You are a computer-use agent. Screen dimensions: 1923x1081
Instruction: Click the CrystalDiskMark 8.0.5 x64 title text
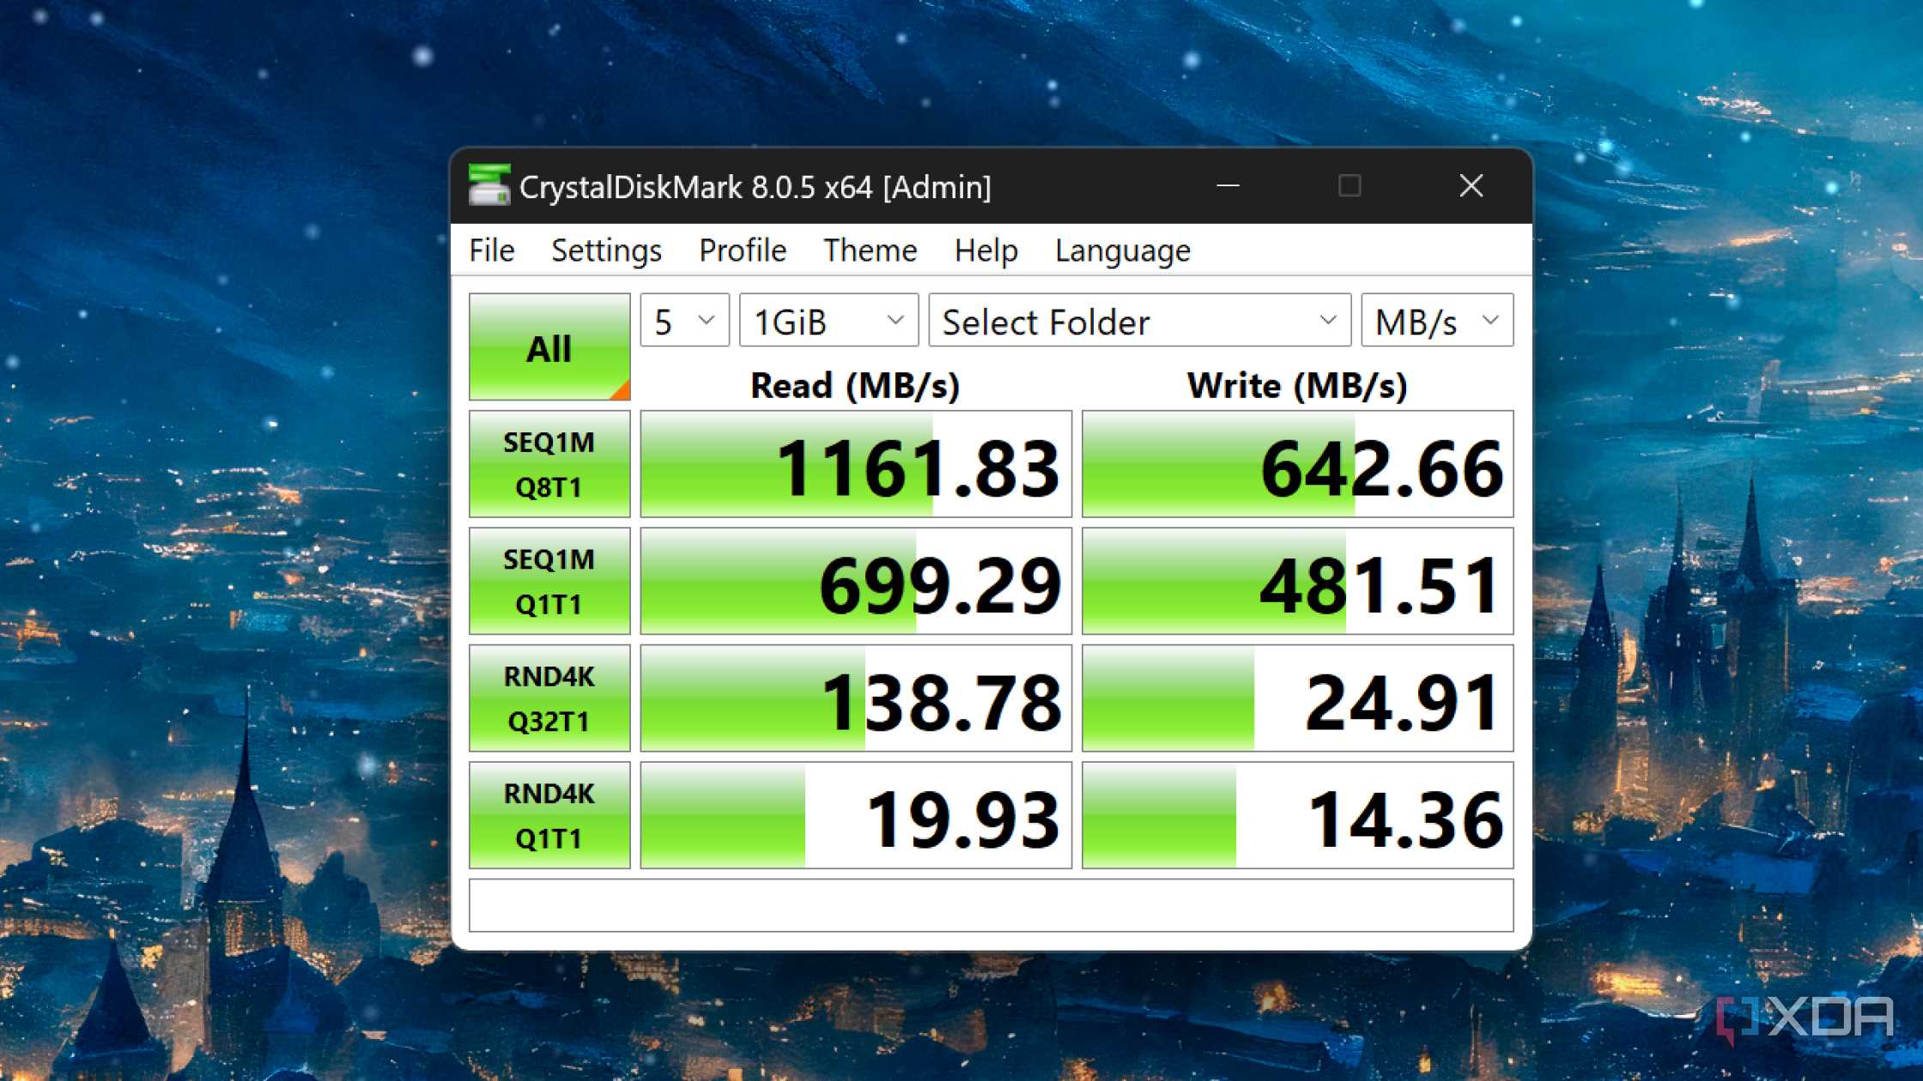tap(755, 187)
